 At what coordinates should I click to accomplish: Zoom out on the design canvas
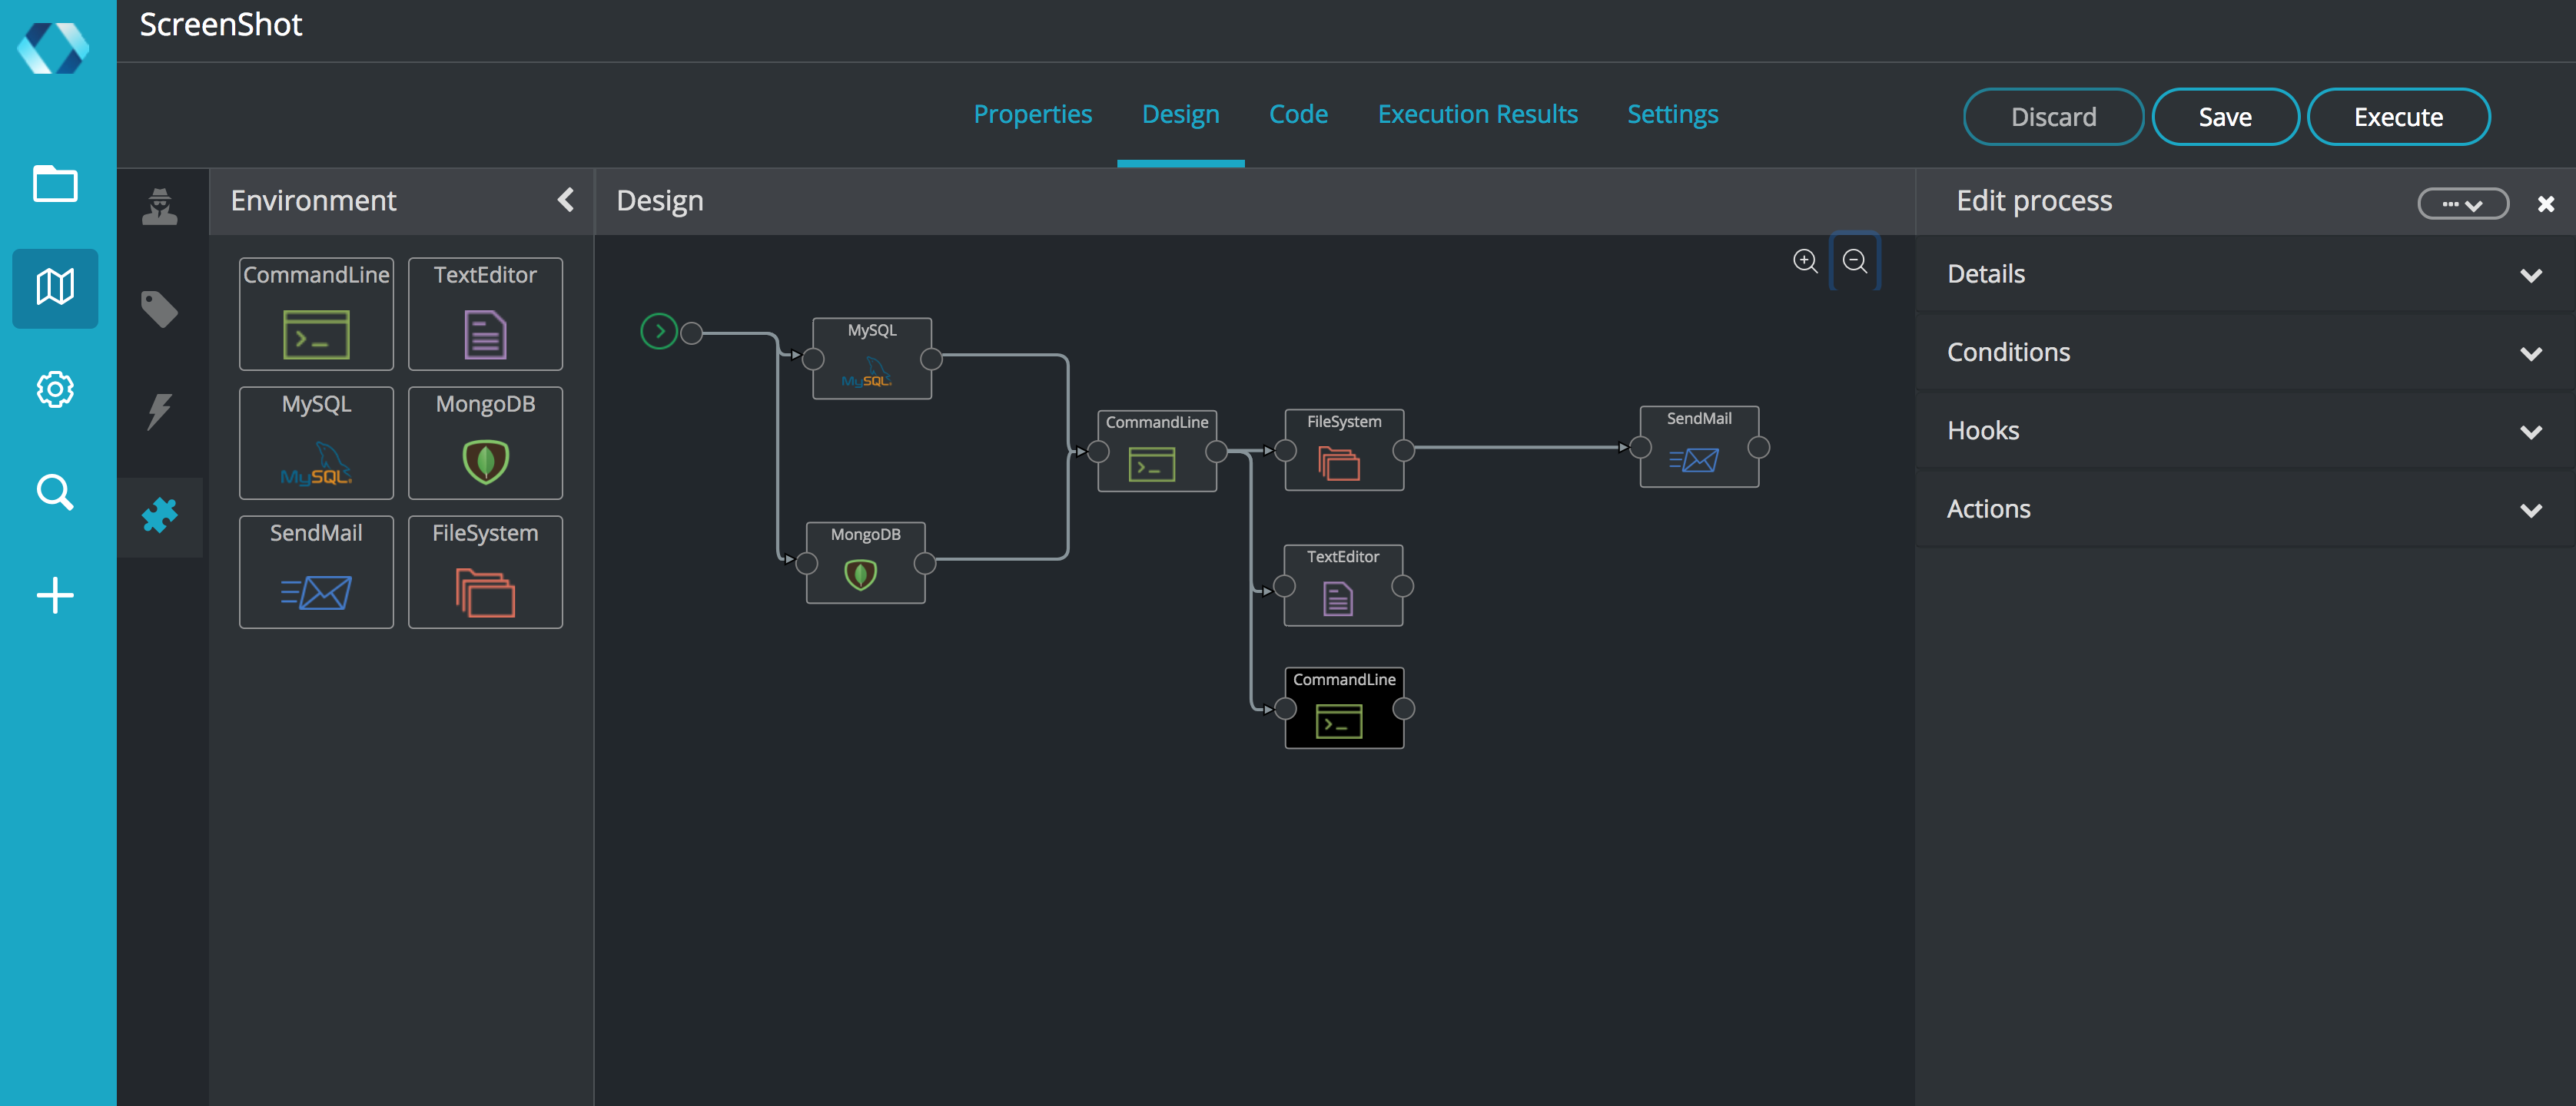click(1855, 261)
